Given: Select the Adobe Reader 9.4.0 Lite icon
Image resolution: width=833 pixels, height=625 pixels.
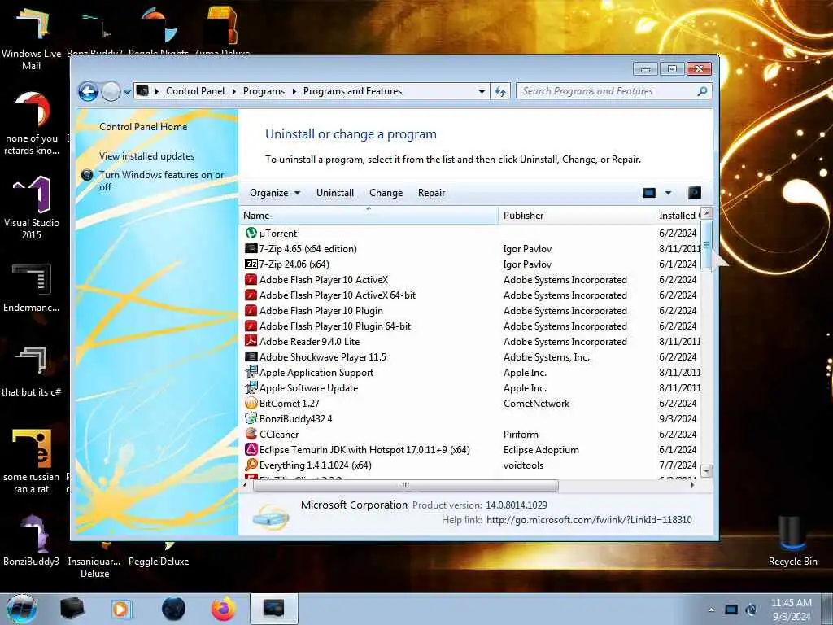Looking at the screenshot, I should pyautogui.click(x=251, y=341).
